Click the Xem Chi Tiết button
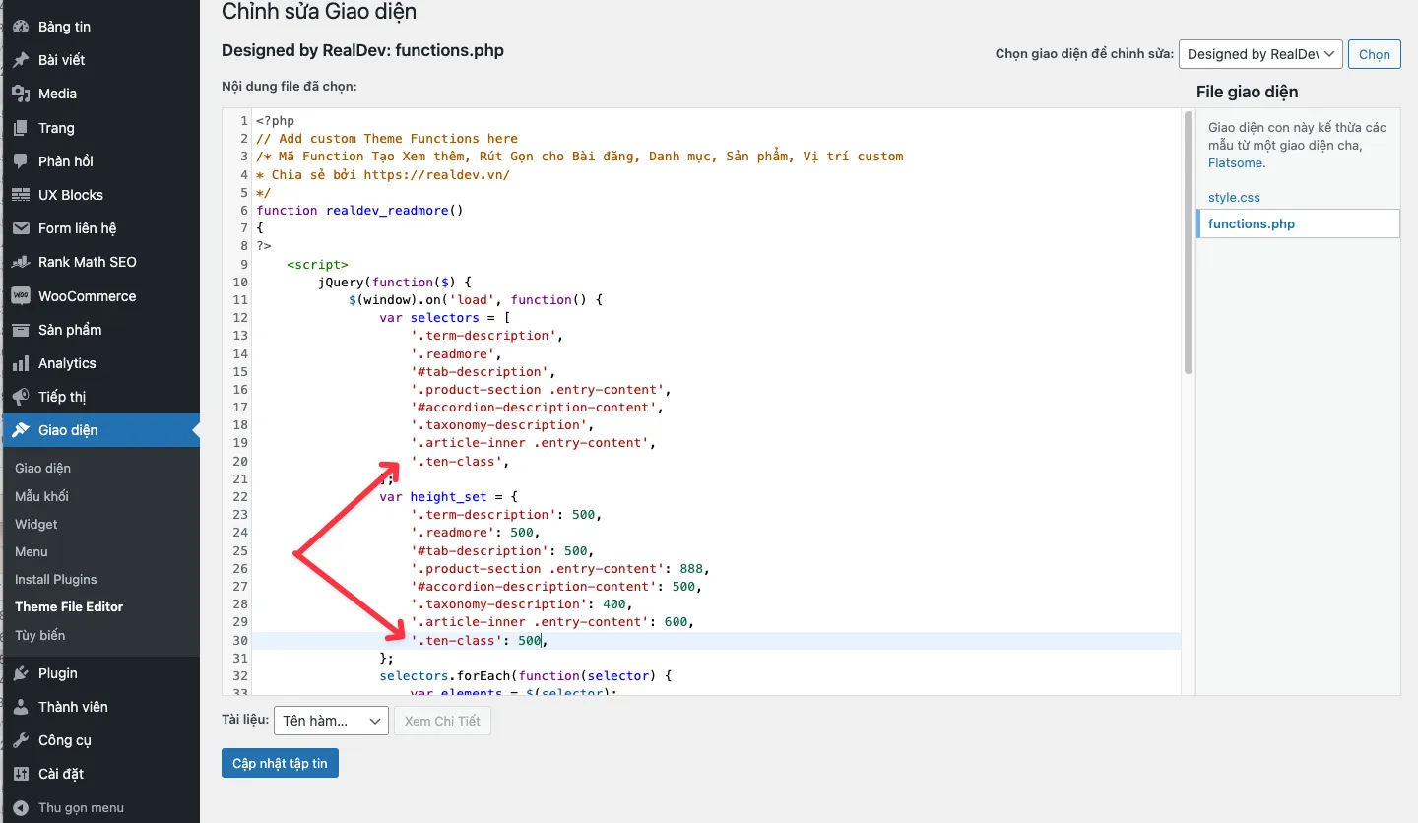Viewport: 1418px width, 823px height. click(x=442, y=721)
